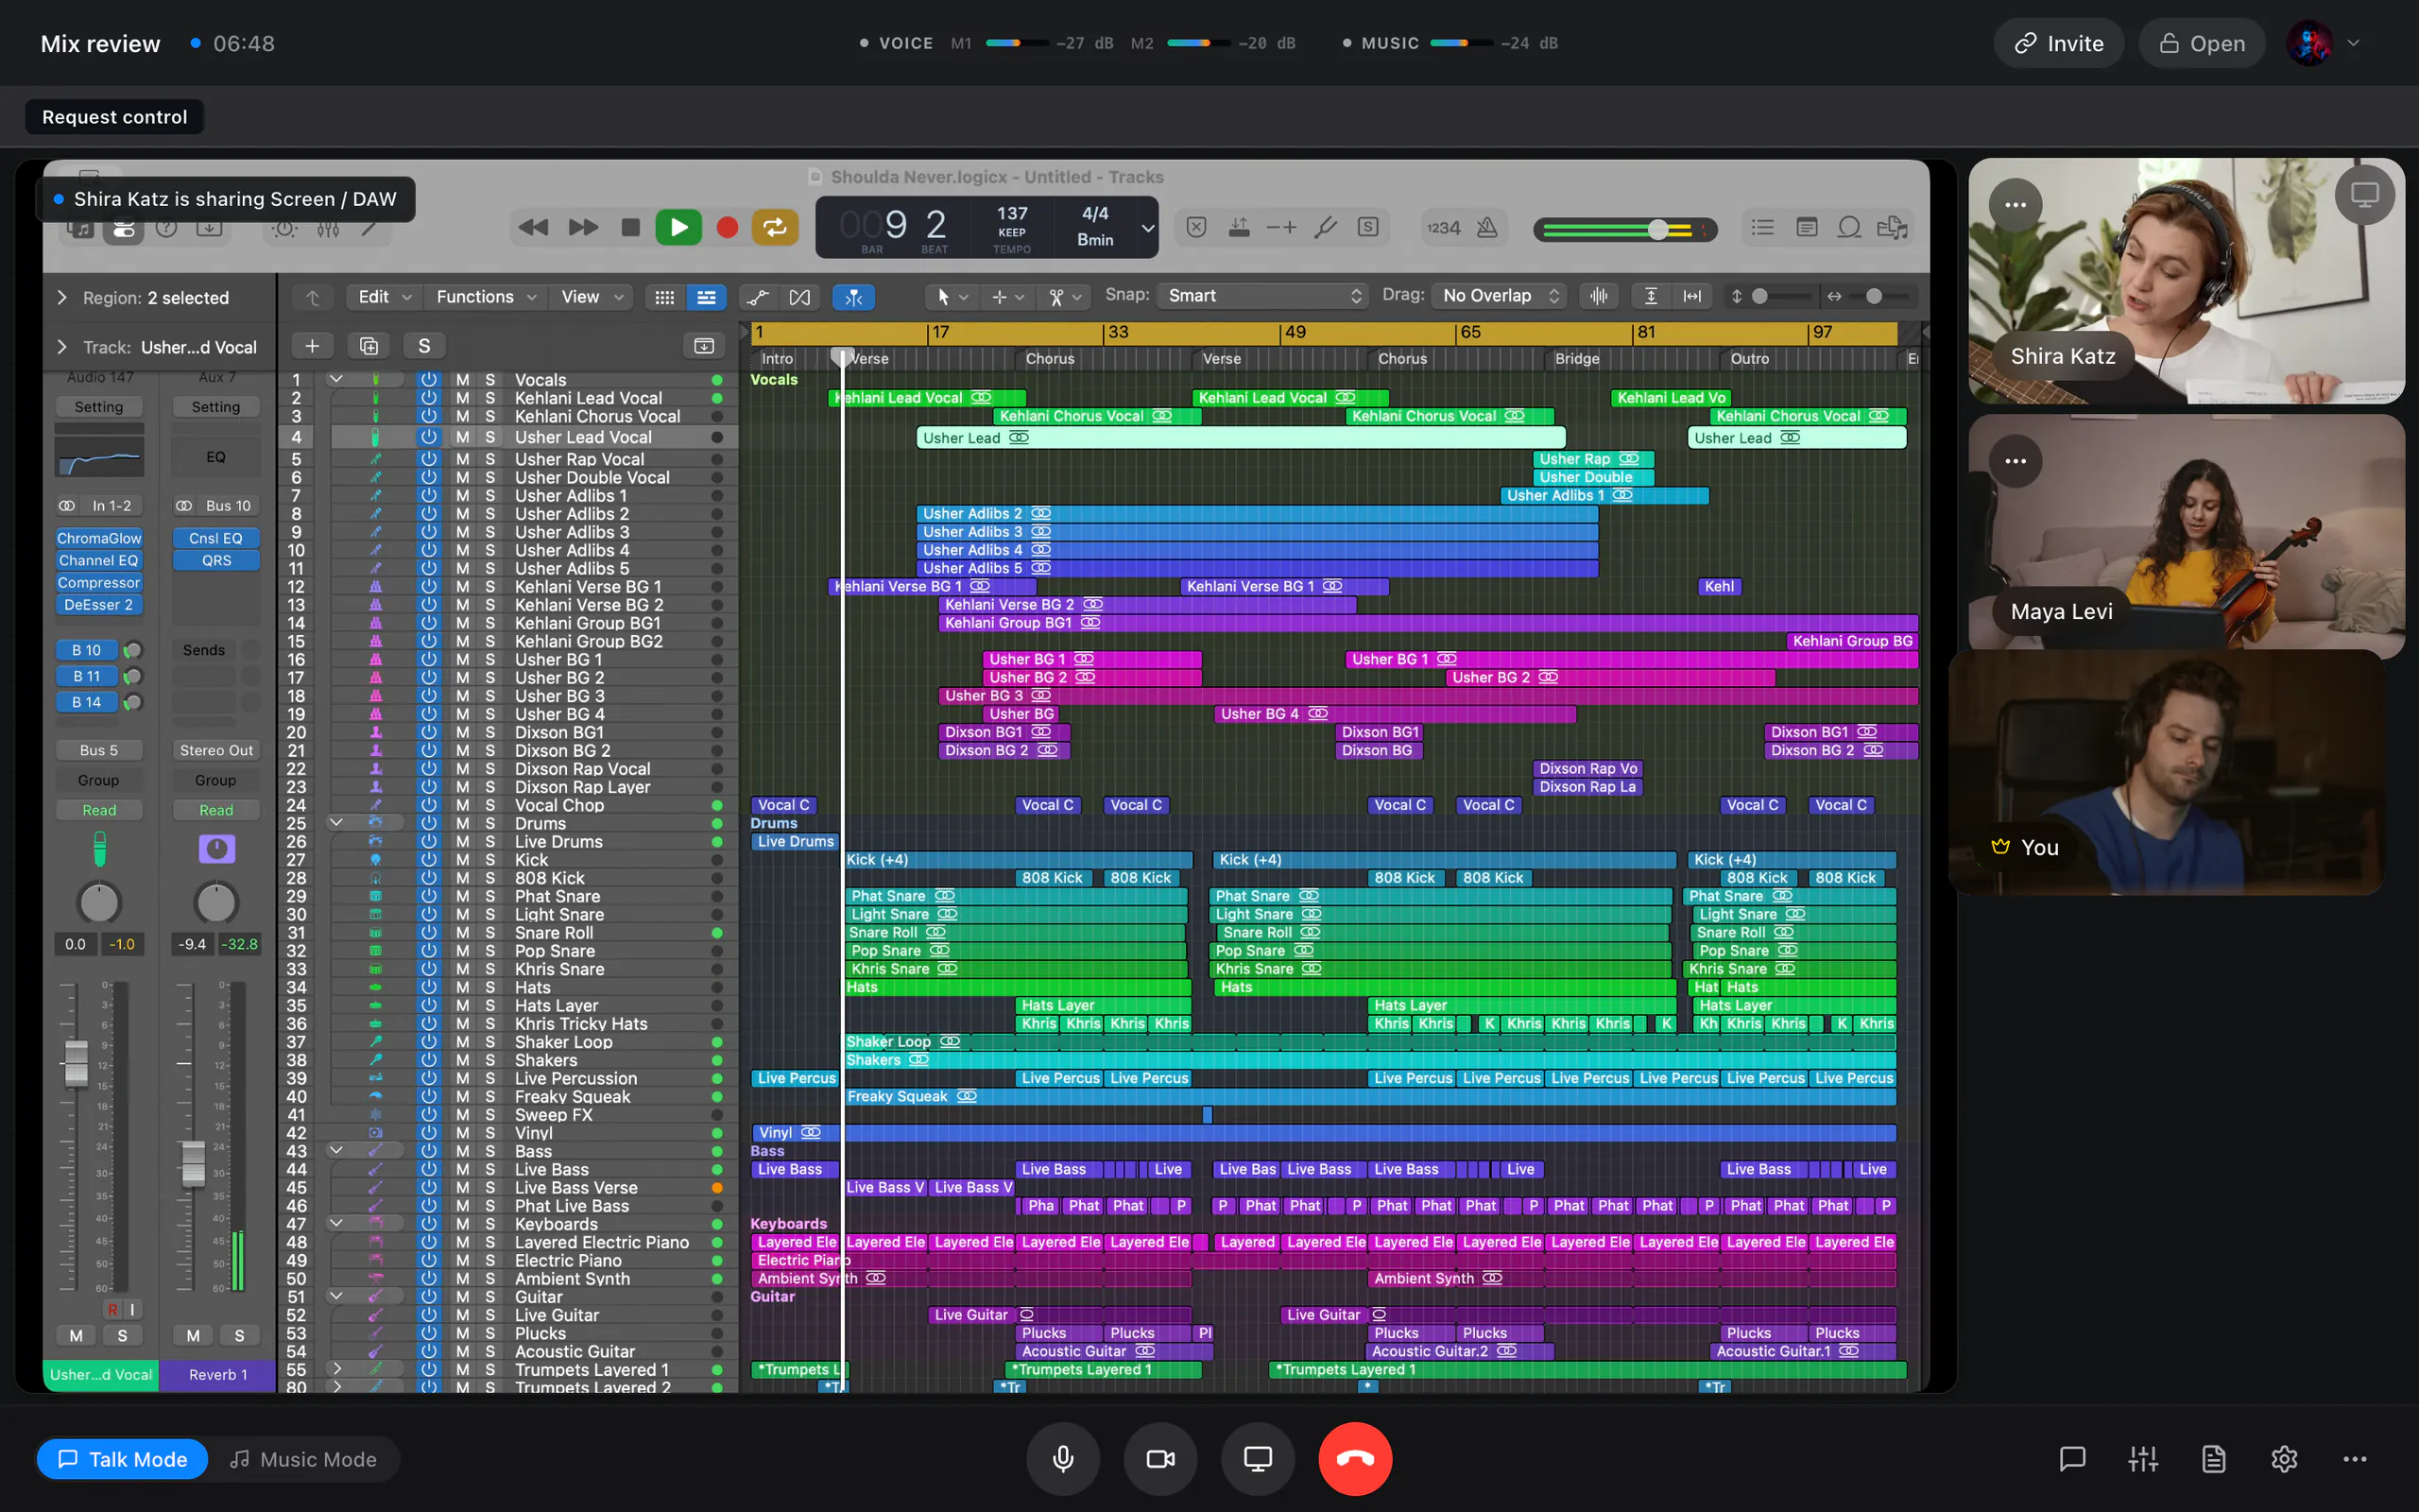Open the Snap Smart dropdown

point(1262,296)
